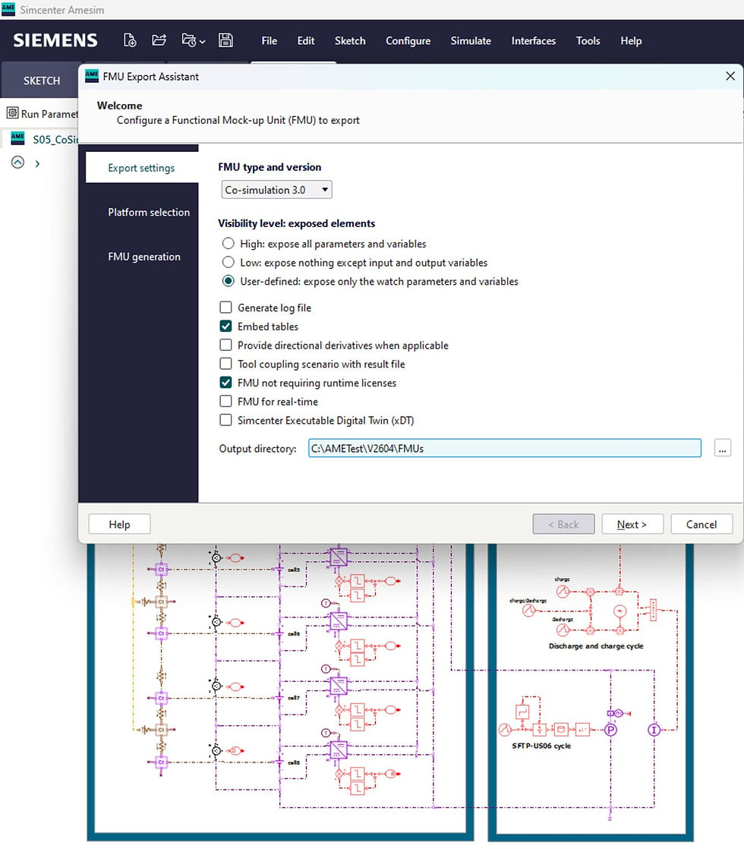Open the Interfaces menu
The height and width of the screenshot is (849, 744).
click(x=534, y=40)
